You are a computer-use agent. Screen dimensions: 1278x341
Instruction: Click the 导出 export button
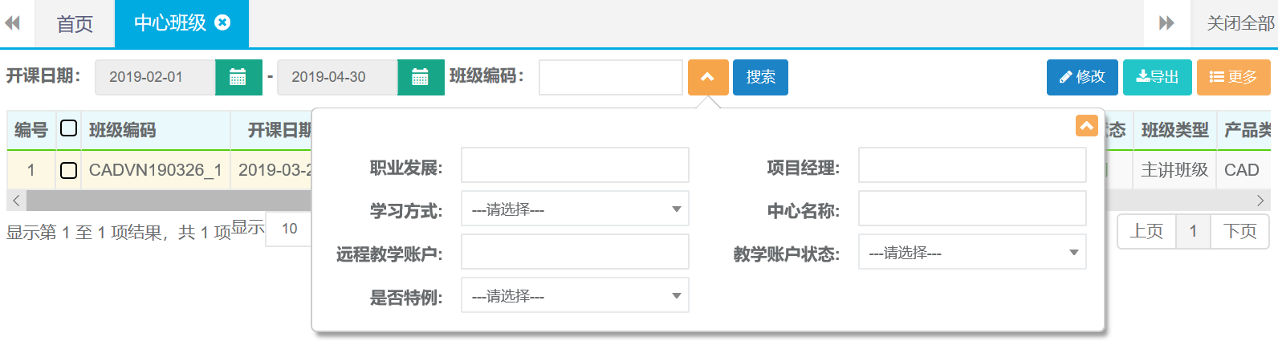1157,77
